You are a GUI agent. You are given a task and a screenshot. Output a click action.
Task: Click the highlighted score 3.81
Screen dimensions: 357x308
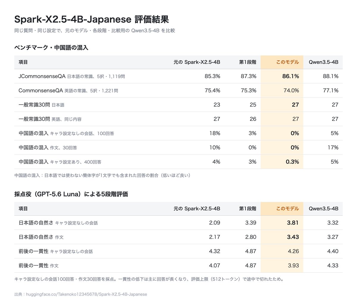tap(293, 223)
